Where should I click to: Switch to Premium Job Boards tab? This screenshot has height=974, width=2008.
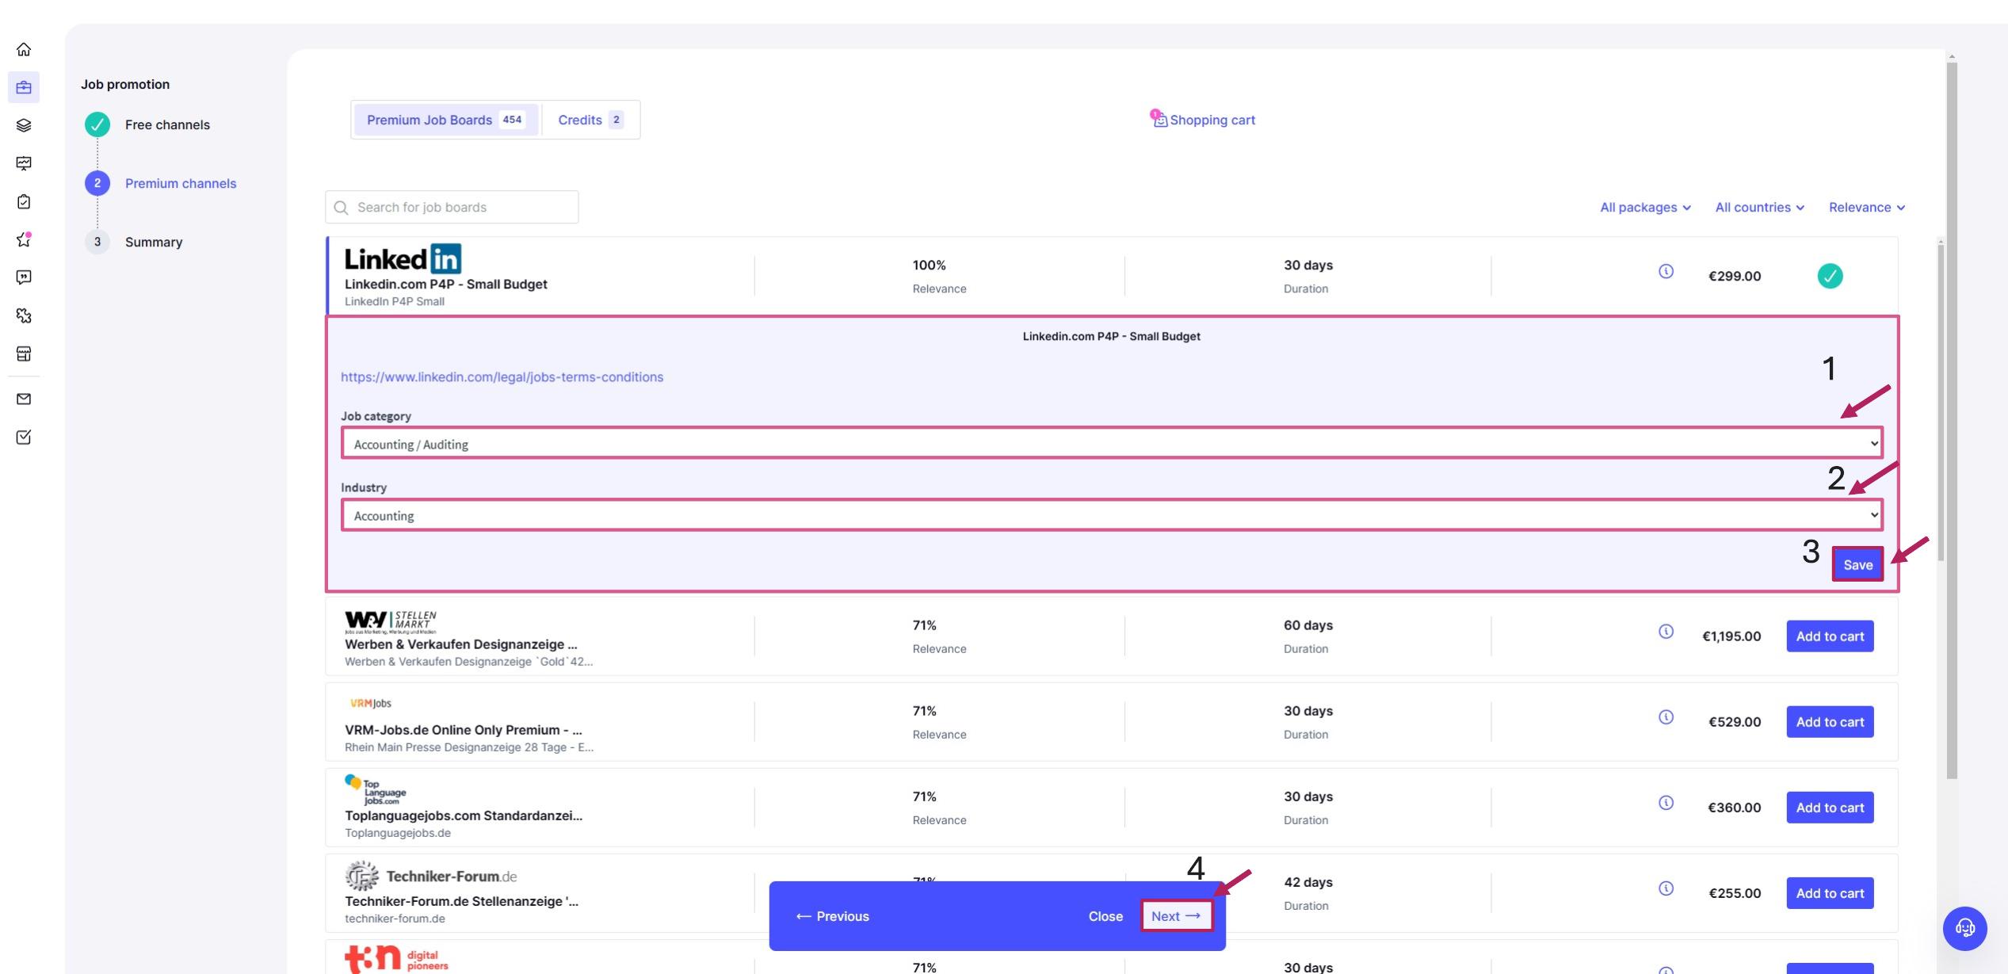445,120
